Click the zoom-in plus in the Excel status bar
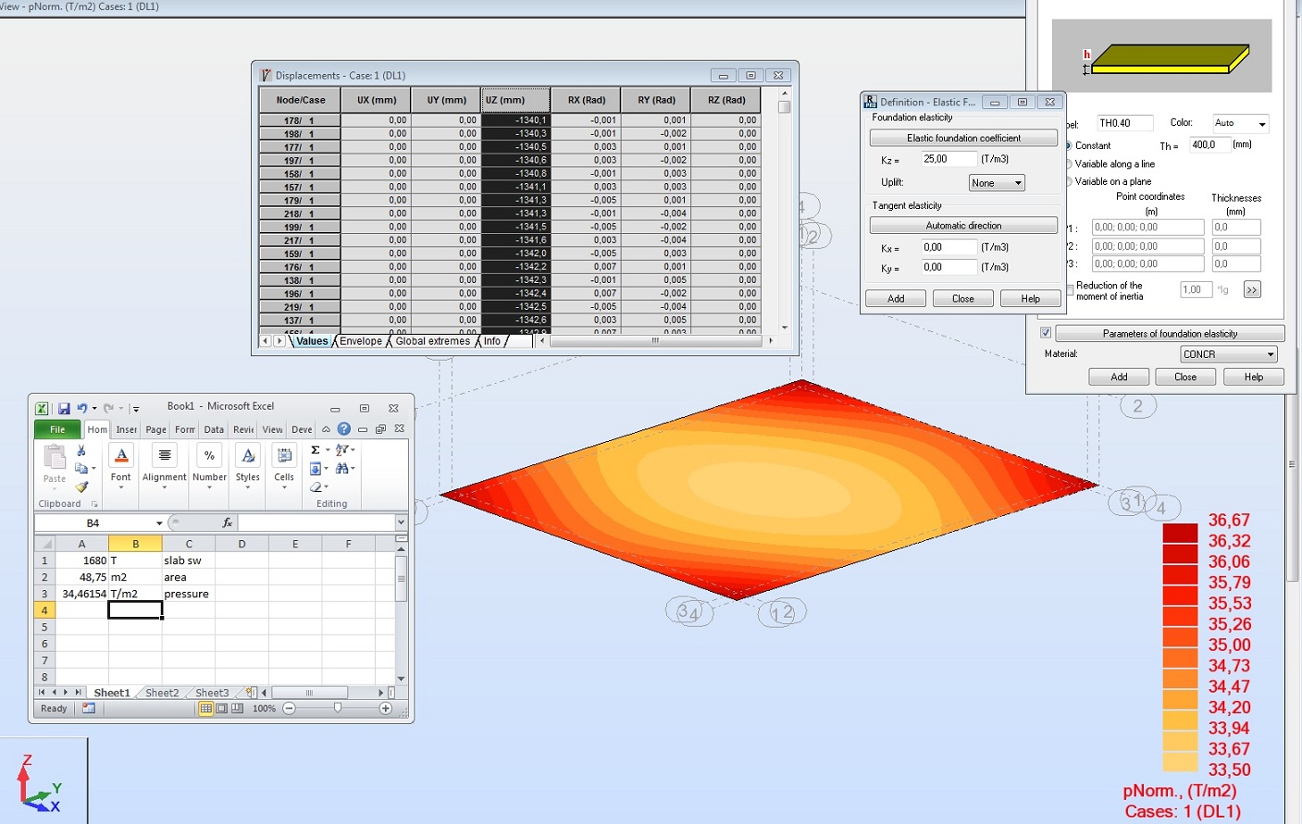The width and height of the screenshot is (1302, 824). [386, 708]
